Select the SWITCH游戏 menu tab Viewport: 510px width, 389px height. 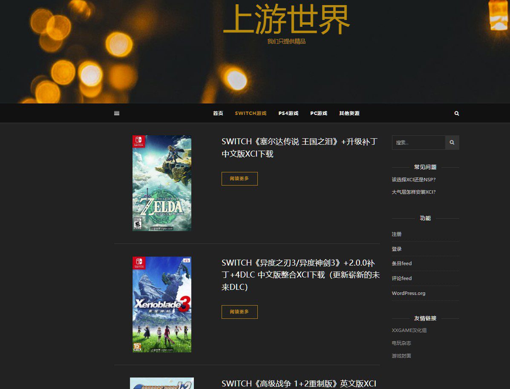click(x=251, y=113)
